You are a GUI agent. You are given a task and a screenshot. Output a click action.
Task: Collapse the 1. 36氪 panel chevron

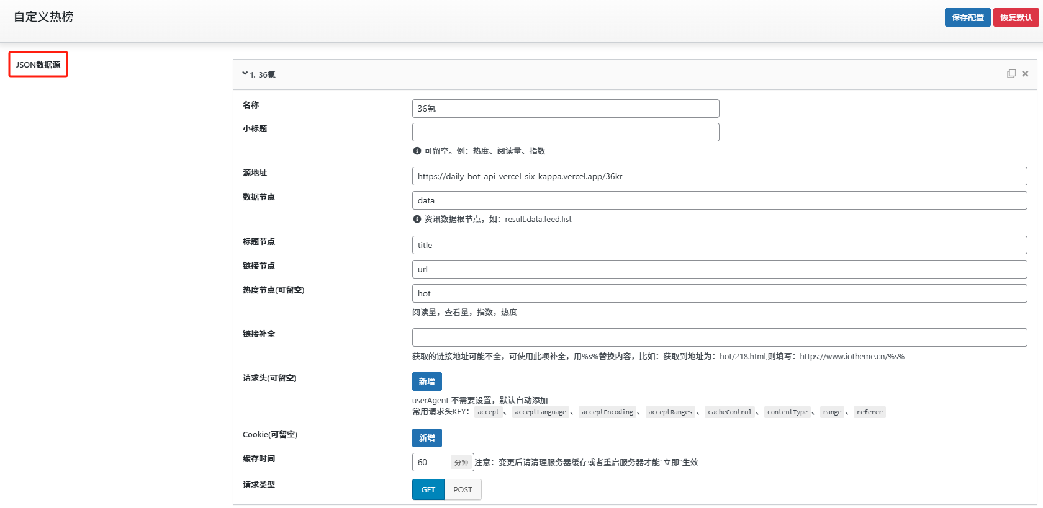[x=245, y=74]
